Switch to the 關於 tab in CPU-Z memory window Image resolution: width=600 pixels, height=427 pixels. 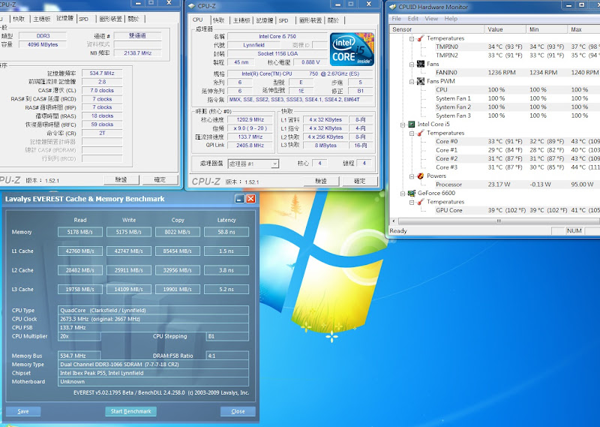tap(133, 19)
